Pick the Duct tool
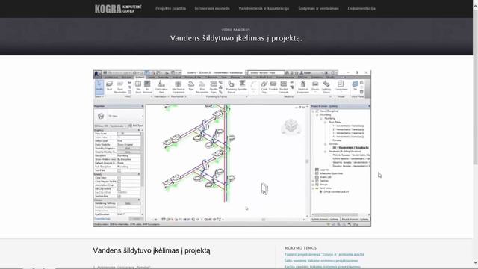This screenshot has height=269, width=478. pyautogui.click(x=110, y=86)
